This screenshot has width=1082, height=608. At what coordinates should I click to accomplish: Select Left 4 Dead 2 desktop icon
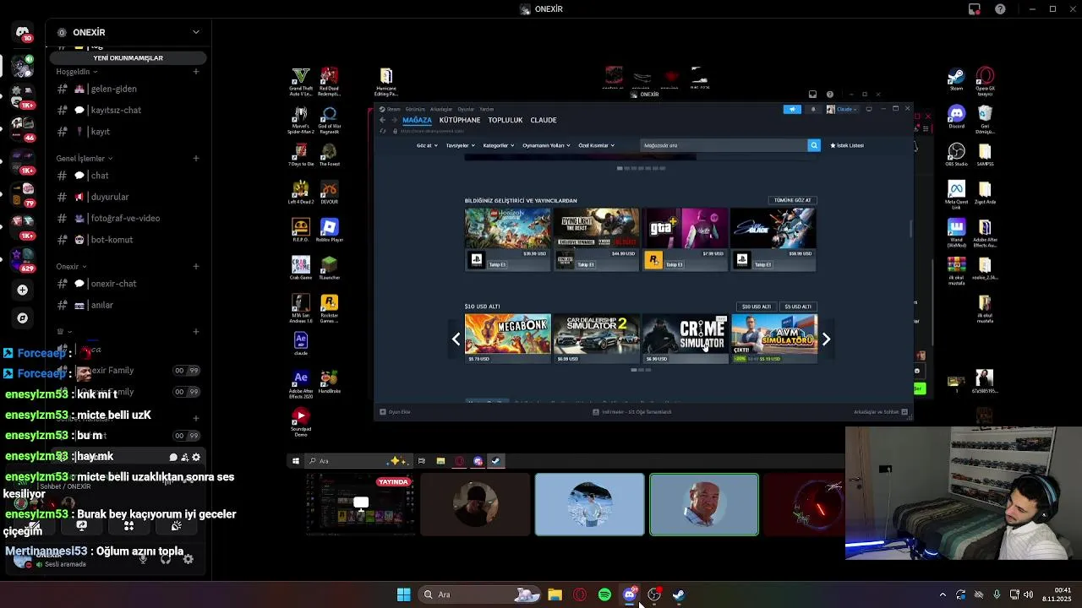(301, 193)
